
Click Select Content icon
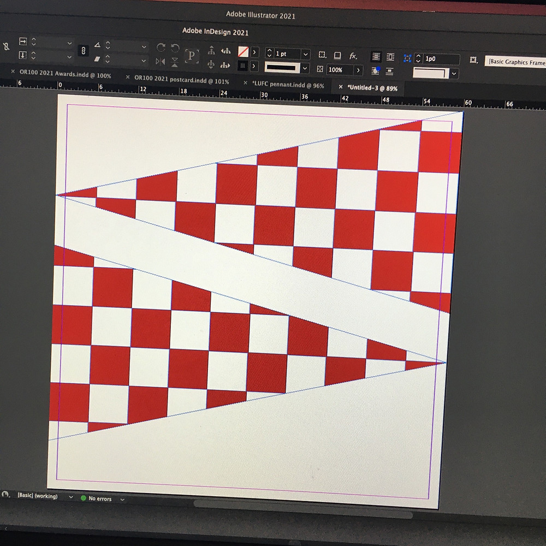pyautogui.click(x=211, y=64)
